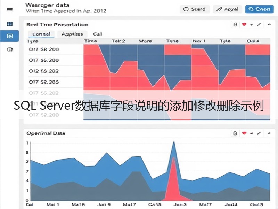Click the Mat7 axis label
This screenshot has width=278, height=209.
coord(205,204)
